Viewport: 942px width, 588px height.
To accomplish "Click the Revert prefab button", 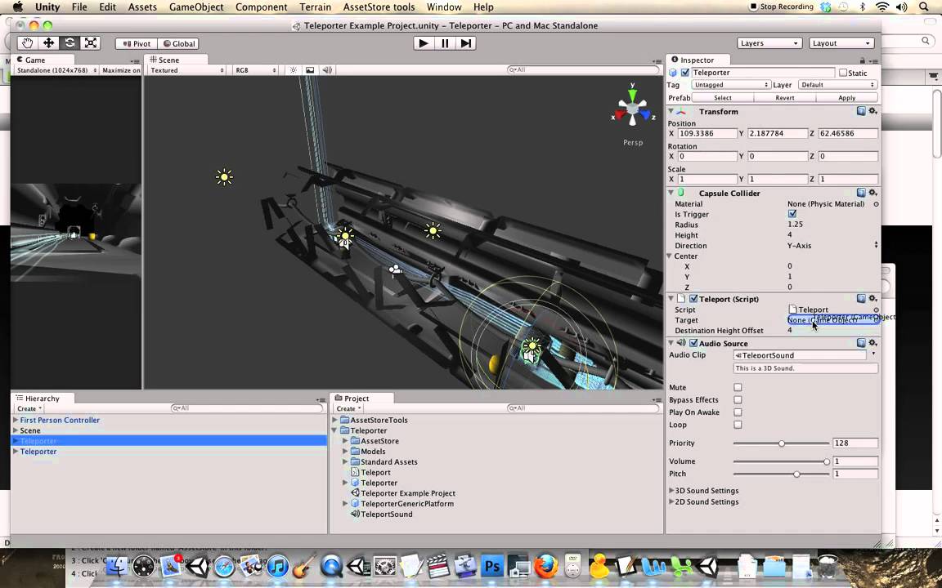I will click(784, 97).
